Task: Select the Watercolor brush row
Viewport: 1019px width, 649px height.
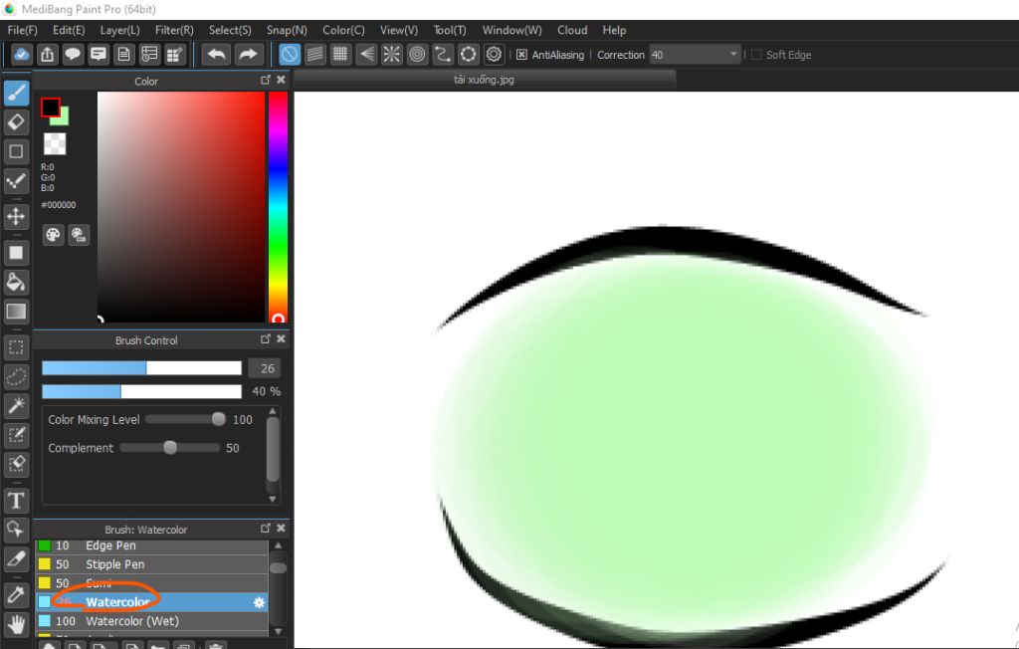Action: tap(151, 602)
